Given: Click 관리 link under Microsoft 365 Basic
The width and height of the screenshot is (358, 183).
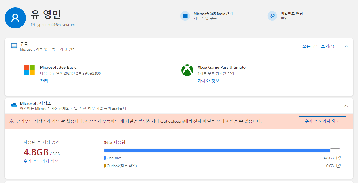Looking at the screenshot, I should point(44,81).
